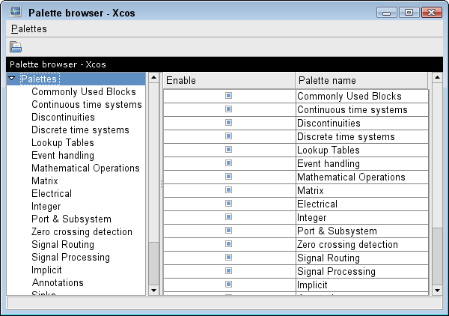The width and height of the screenshot is (449, 316).
Task: Select Event handling in the palette tree
Action: click(x=63, y=155)
